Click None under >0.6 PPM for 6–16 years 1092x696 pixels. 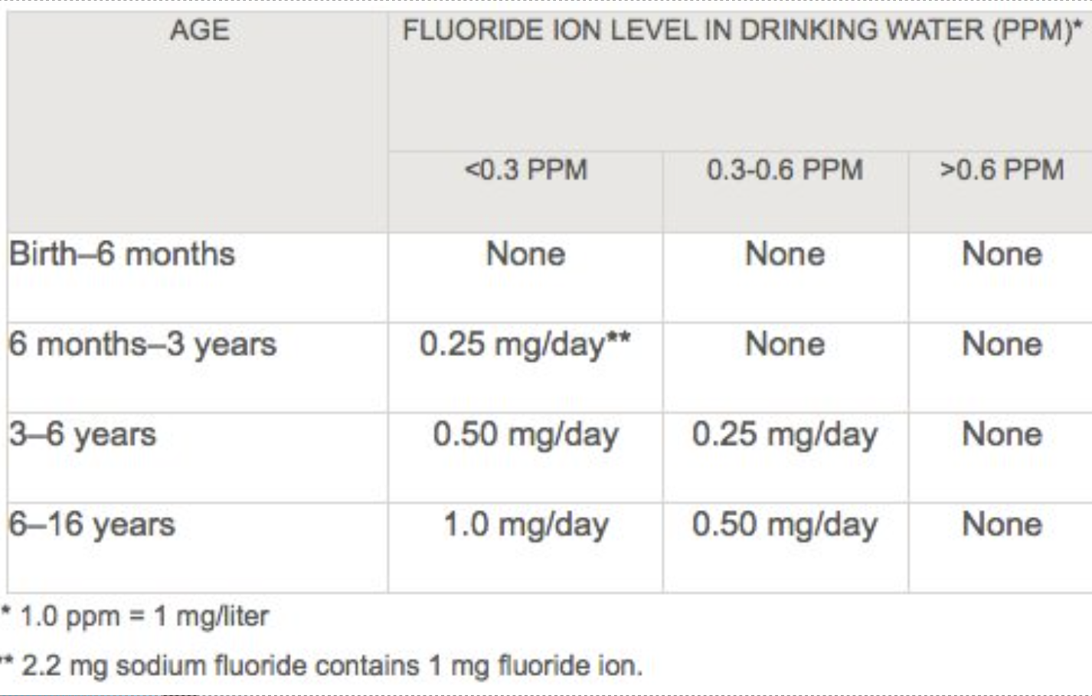1002,525
